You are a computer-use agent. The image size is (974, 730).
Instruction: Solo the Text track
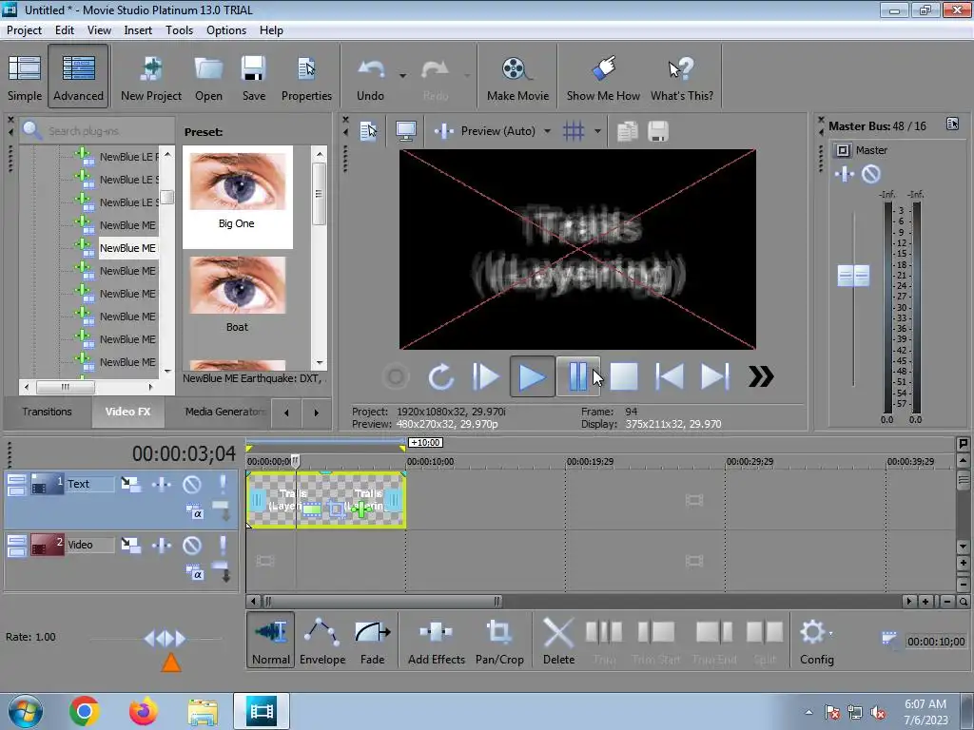coord(223,484)
